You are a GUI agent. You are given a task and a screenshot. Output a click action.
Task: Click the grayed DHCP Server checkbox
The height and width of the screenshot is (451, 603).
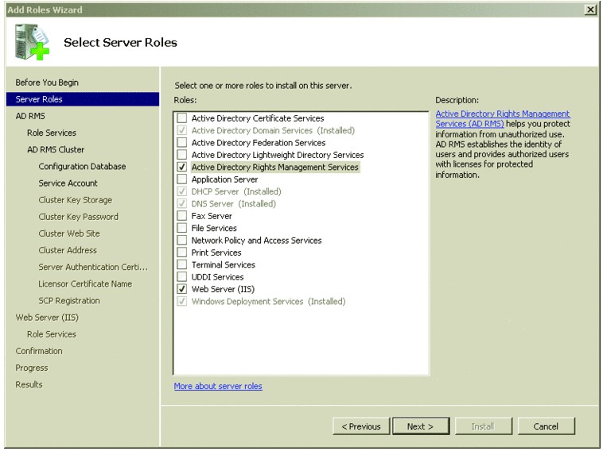tap(182, 191)
